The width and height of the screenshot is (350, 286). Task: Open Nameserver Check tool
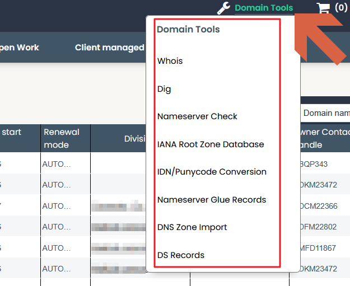tap(197, 116)
